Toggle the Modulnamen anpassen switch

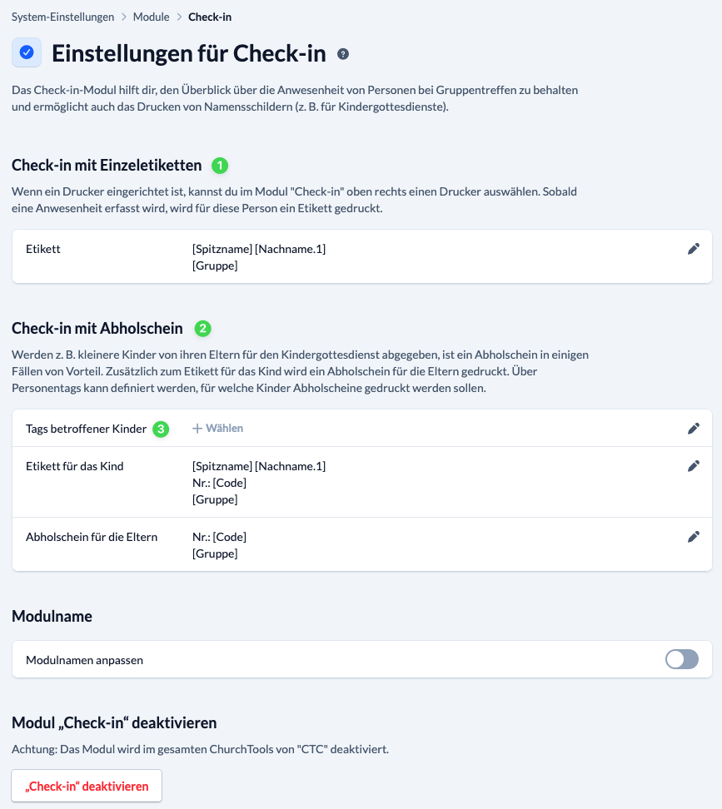click(x=682, y=659)
